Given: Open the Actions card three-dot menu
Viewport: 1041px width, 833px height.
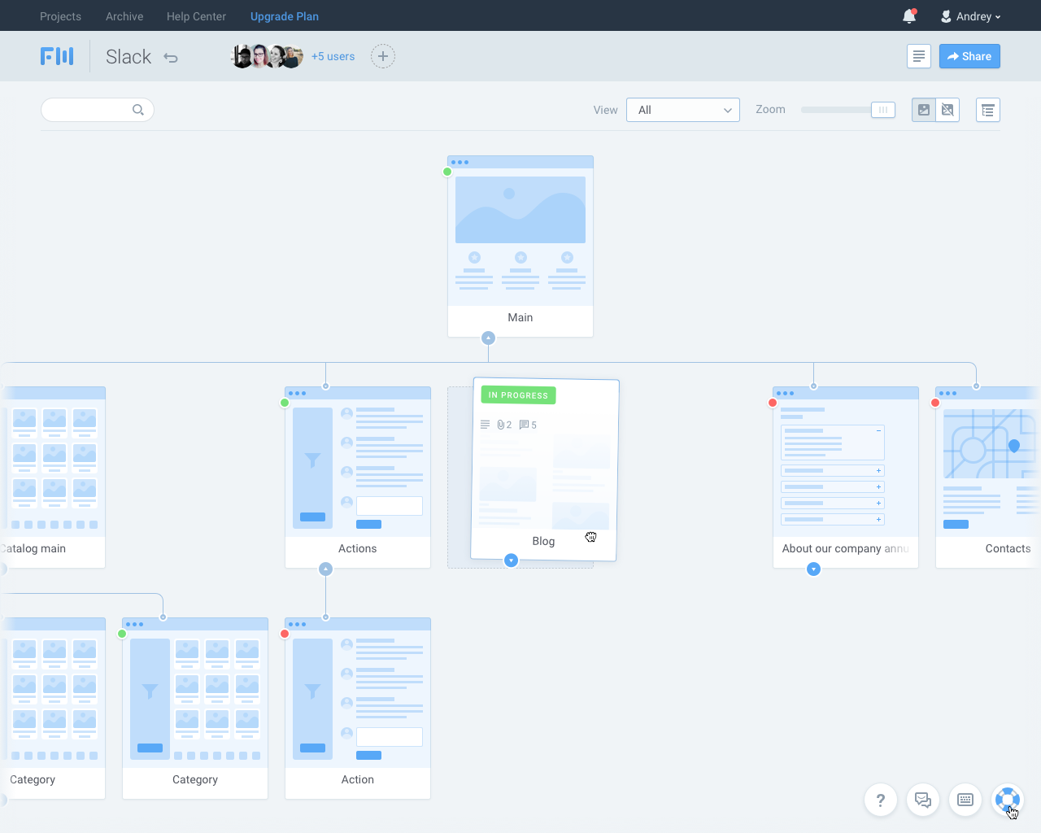Looking at the screenshot, I should (x=297, y=393).
